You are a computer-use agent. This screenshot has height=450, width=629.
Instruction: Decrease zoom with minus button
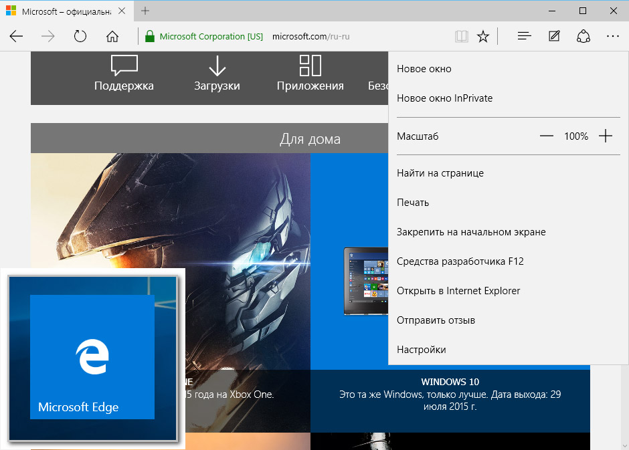(547, 136)
